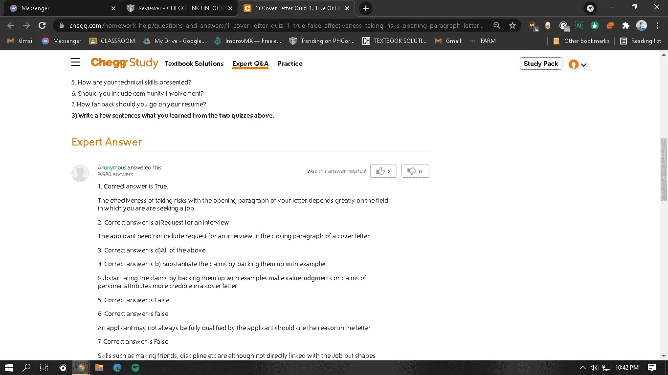This screenshot has height=375, width=668.
Task: Give the answer a thumbs down
Action: [x=415, y=171]
